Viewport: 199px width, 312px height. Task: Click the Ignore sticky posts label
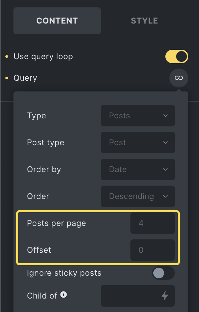coord(64,273)
